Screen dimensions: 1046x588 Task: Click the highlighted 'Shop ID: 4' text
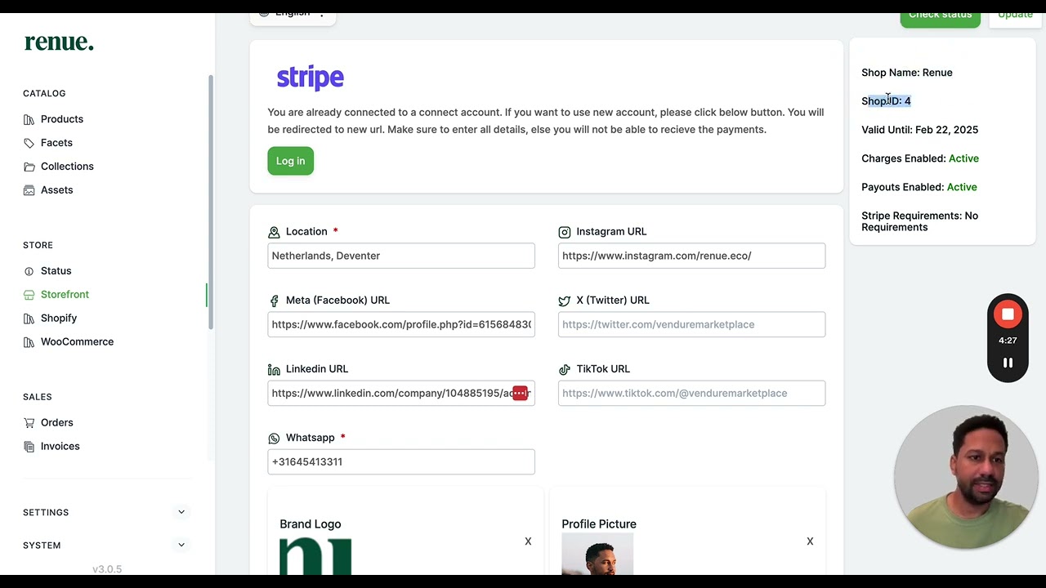pos(886,101)
